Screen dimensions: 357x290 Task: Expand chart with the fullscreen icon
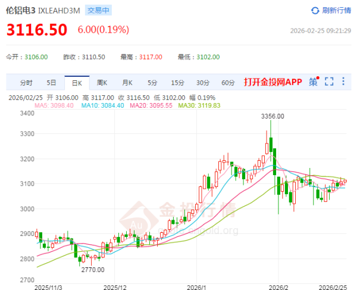point(329,82)
